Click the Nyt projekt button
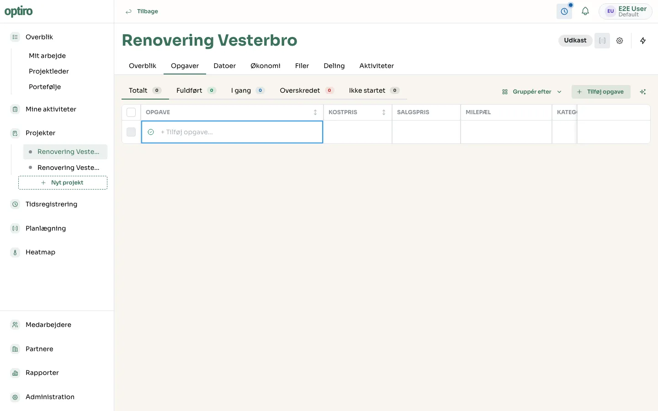658x411 pixels. pyautogui.click(x=63, y=183)
